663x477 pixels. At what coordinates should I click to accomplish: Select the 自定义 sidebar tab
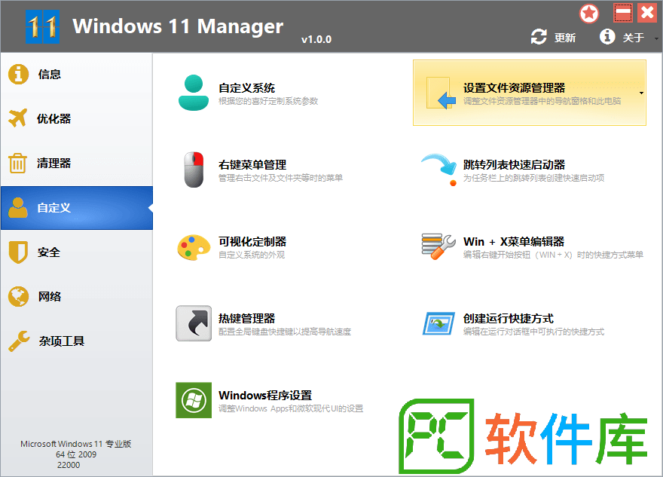tap(77, 208)
